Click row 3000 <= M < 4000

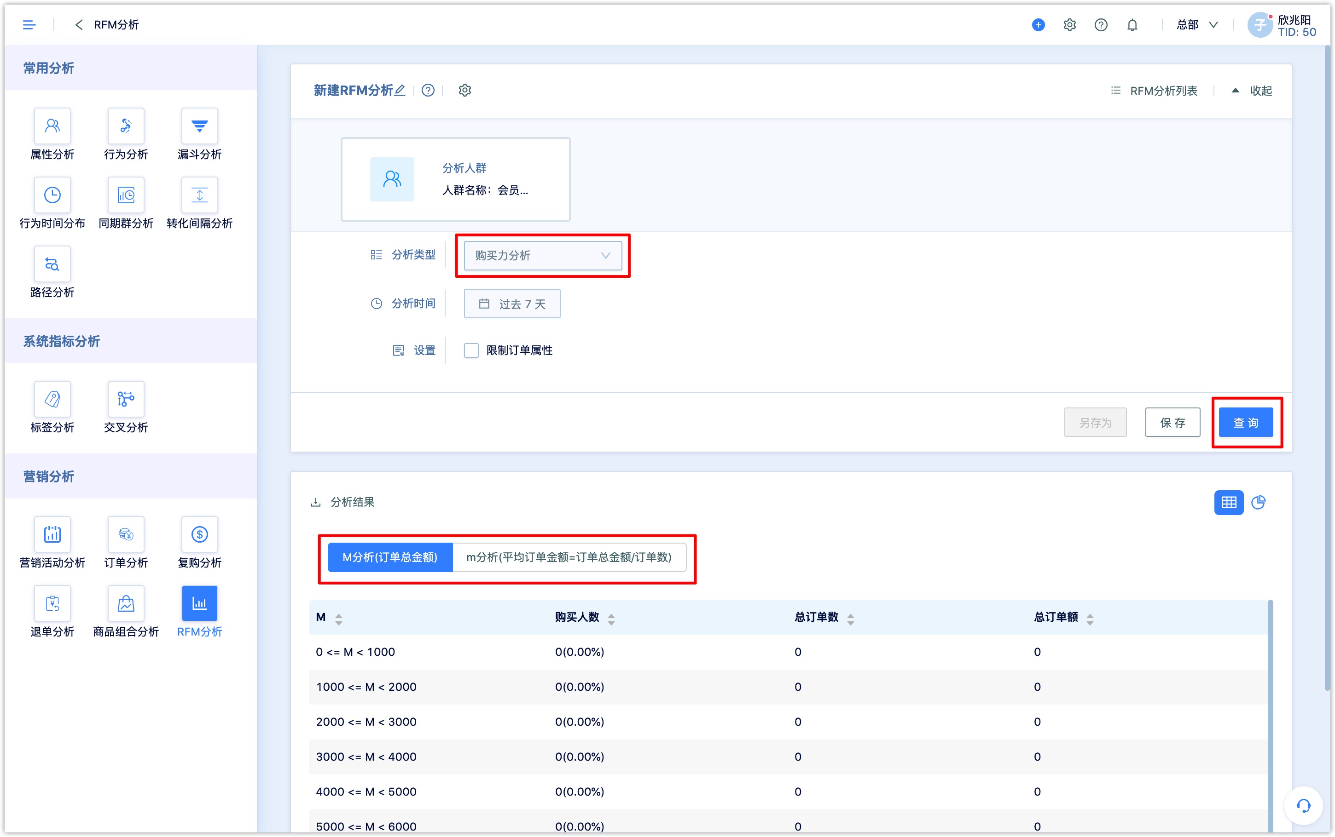coord(788,757)
